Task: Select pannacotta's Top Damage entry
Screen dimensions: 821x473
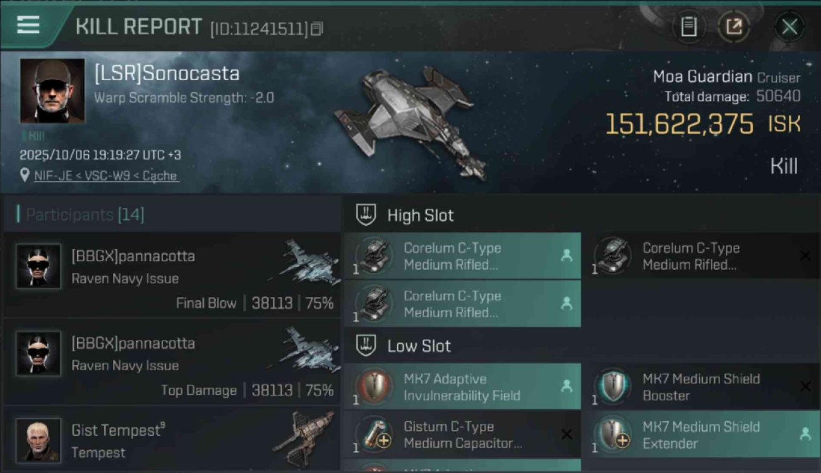Action: point(172,361)
